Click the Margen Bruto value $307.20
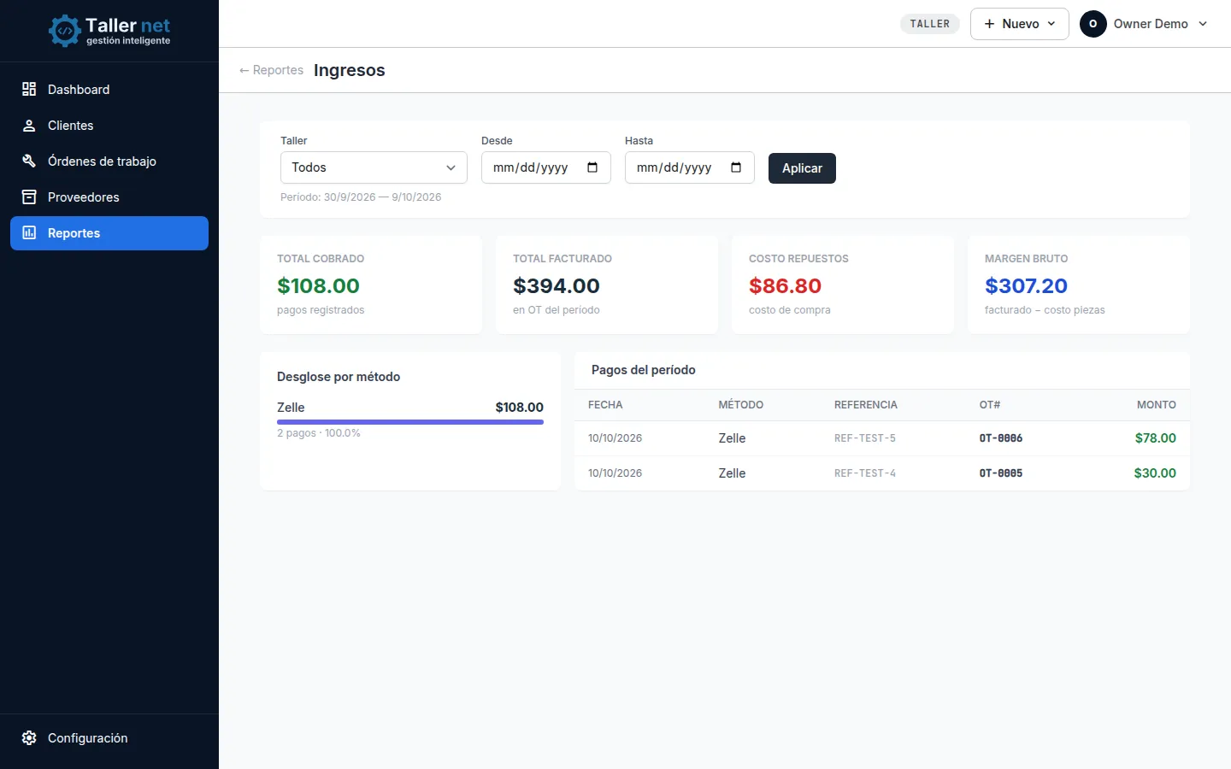 click(1026, 285)
